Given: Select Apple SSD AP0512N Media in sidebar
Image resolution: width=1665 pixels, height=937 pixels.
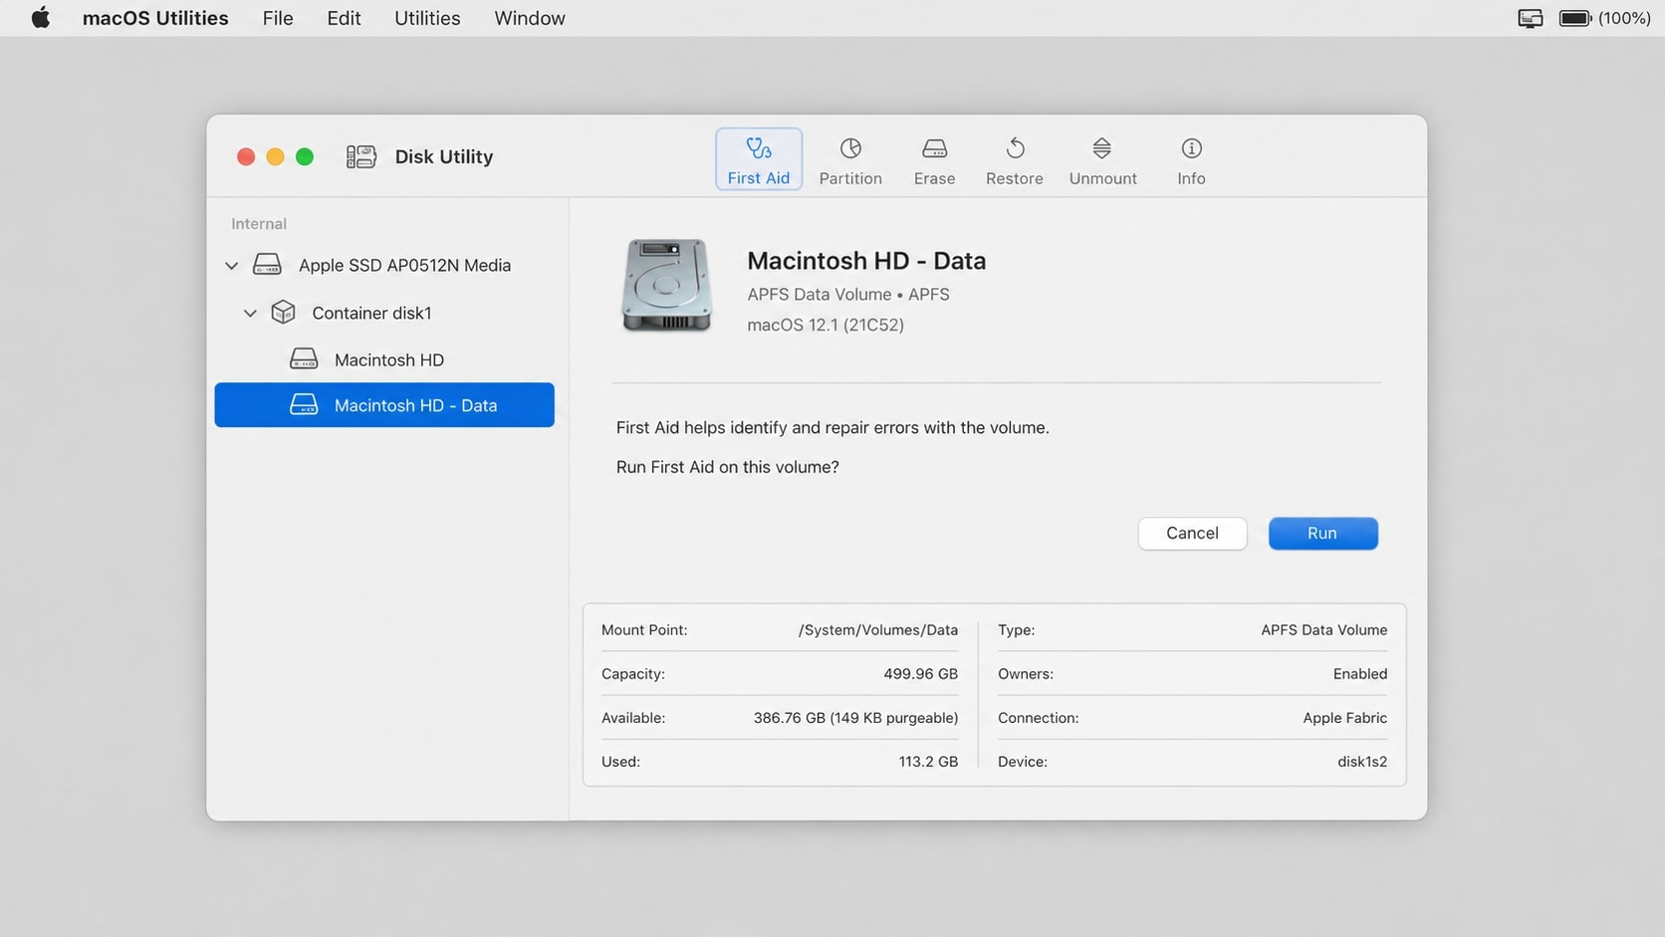Looking at the screenshot, I should (x=384, y=265).
